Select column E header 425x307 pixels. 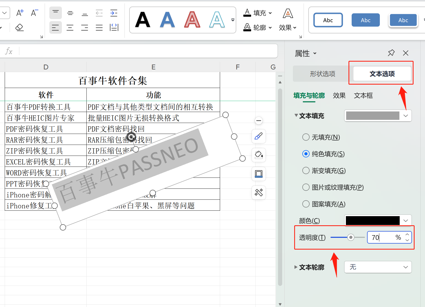[x=153, y=67]
